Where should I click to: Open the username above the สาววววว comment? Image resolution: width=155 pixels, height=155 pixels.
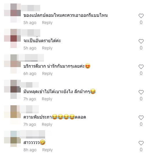32,134
